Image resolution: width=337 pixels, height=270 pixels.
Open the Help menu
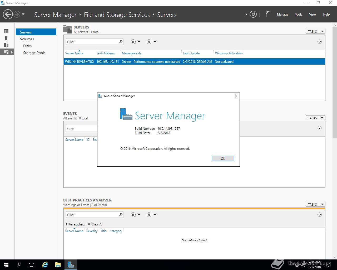coord(326,15)
